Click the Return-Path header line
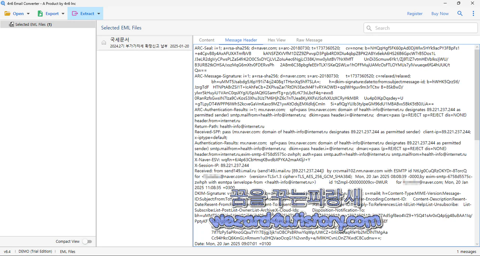Screen dimensions: 480x256 click(229, 126)
